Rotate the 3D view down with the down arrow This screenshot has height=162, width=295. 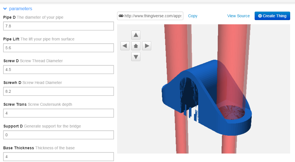136,57
